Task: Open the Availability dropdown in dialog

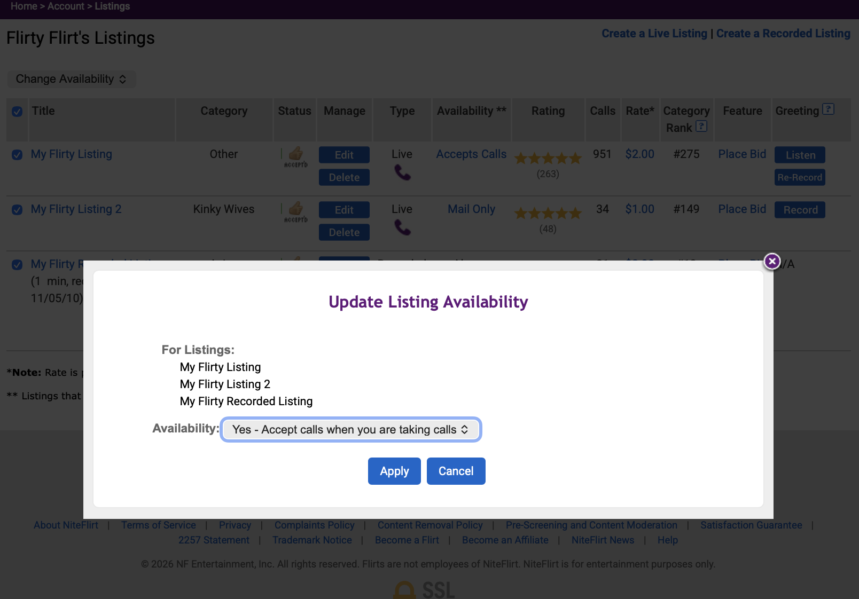Action: click(x=351, y=429)
